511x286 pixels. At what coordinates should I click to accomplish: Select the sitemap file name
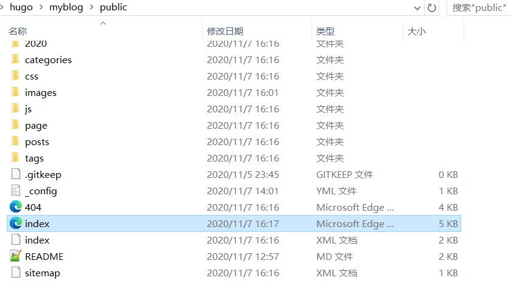[x=43, y=273]
